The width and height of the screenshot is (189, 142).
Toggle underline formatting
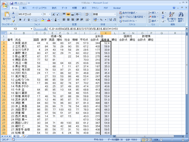point(29,20)
